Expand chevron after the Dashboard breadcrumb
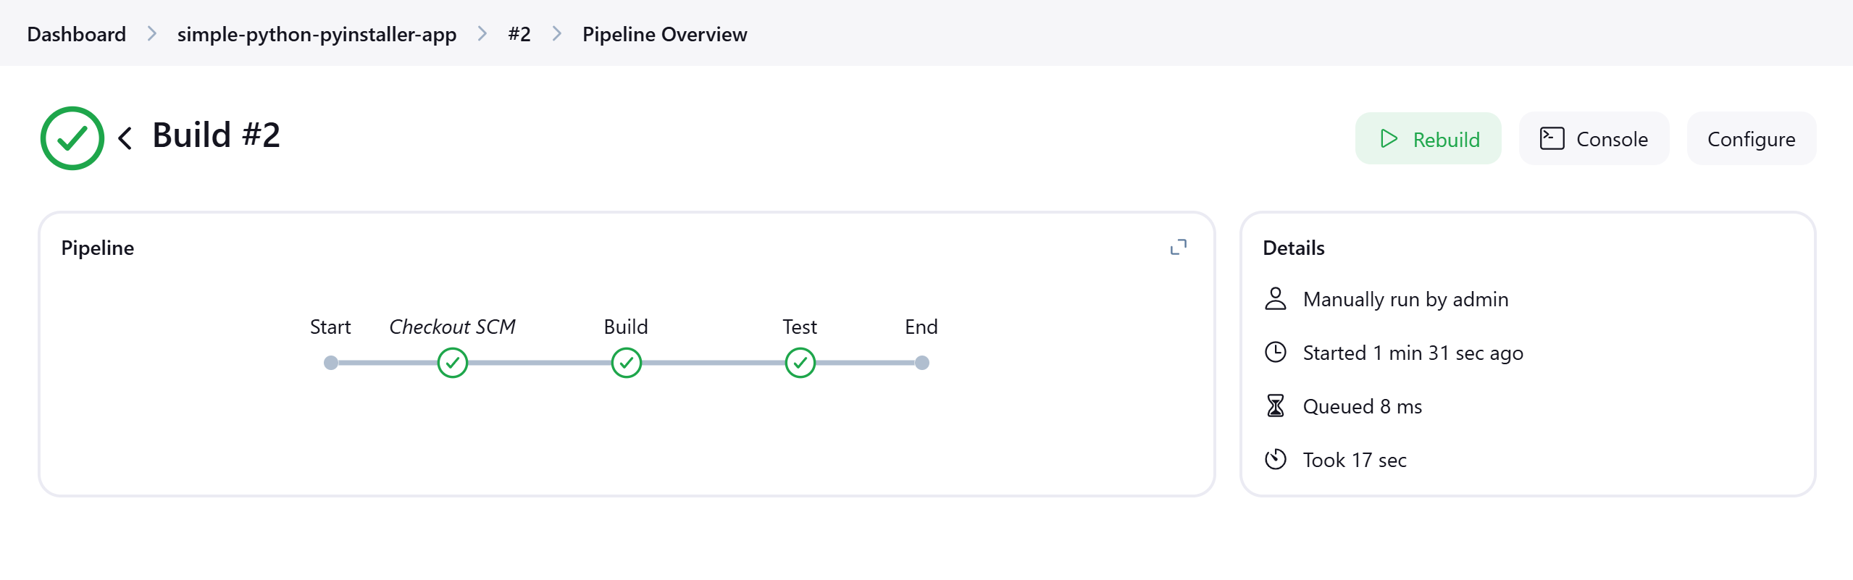 (152, 34)
